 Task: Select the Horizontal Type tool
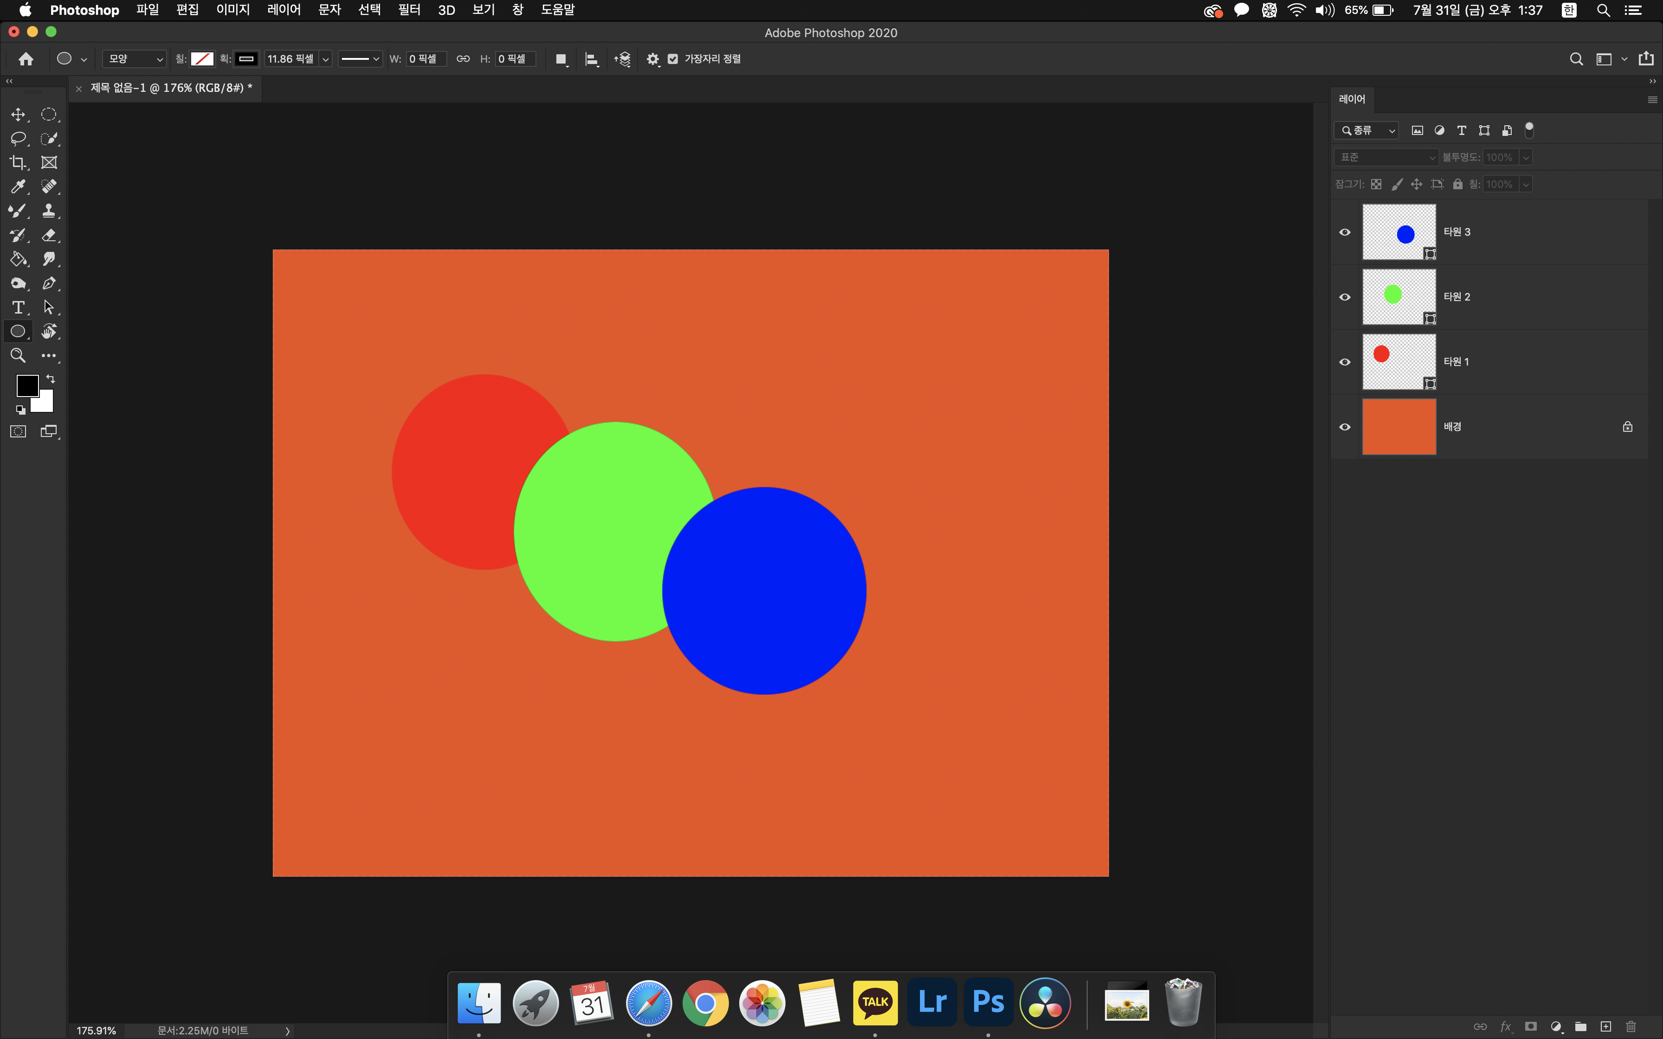pyautogui.click(x=18, y=307)
